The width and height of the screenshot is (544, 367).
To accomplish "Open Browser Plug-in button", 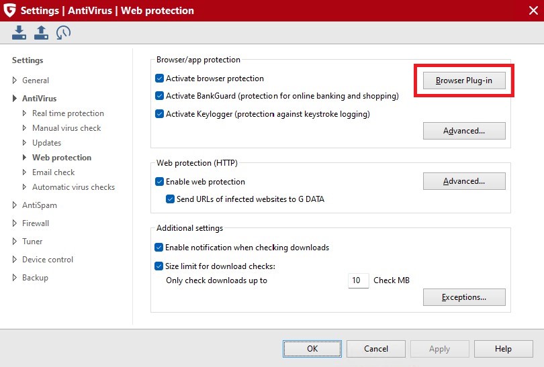I will point(464,81).
